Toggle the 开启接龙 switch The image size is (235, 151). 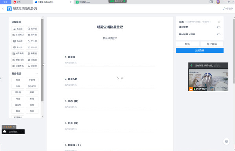click(218, 27)
